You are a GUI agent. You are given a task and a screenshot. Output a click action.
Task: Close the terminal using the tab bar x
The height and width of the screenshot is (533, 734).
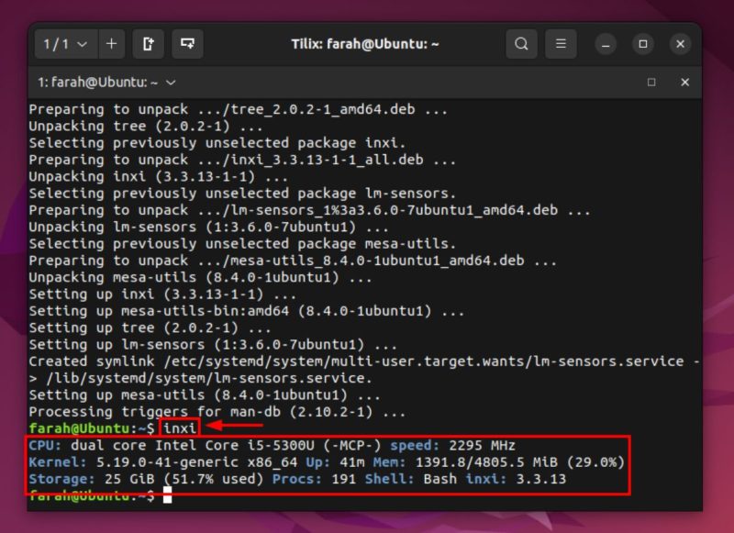685,82
